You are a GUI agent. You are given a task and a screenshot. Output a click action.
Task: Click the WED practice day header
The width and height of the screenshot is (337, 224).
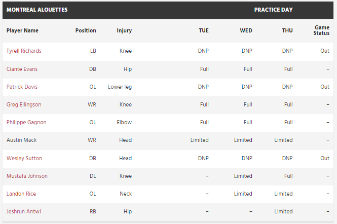(246, 30)
